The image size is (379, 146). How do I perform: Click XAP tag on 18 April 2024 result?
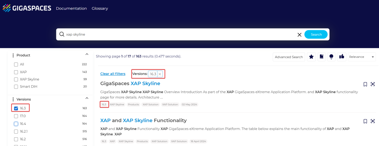(112, 141)
